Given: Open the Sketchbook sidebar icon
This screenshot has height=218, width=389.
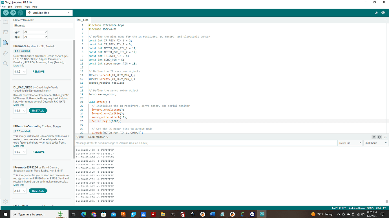Looking at the screenshot, I should click(x=5, y=21).
